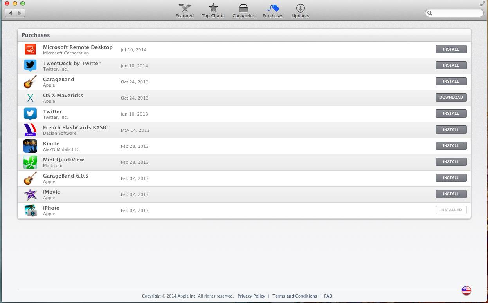Click the Jul 10, 2014 purchase date
This screenshot has width=488, height=303.
[133, 50]
